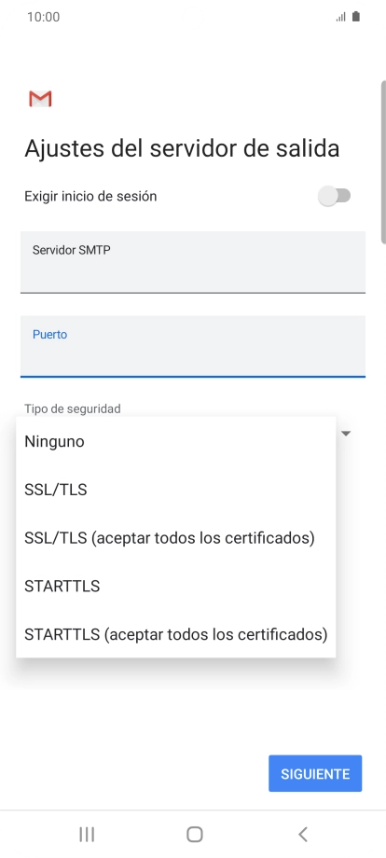The height and width of the screenshot is (858, 386).
Task: Tap the signal strength icon
Action: click(x=341, y=17)
